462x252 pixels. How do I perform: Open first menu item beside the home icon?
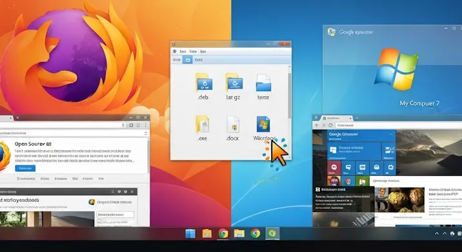coord(183,52)
